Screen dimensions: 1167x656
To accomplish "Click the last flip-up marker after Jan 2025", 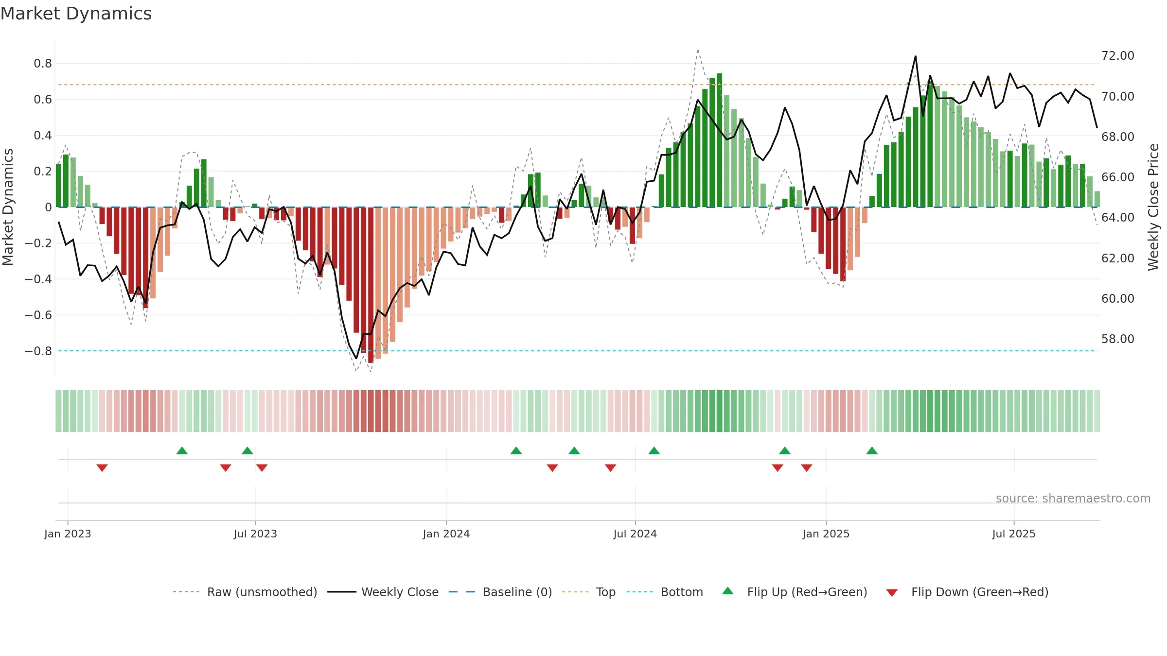I will pos(872,450).
